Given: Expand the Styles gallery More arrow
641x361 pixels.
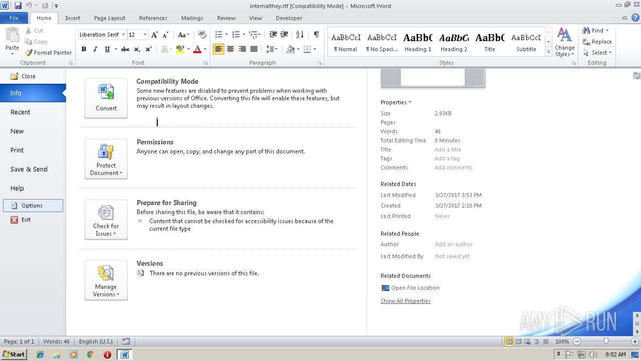Looking at the screenshot, I should pos(549,52).
